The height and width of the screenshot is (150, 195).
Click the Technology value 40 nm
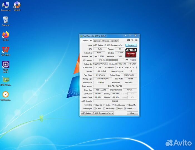[x=99, y=53]
